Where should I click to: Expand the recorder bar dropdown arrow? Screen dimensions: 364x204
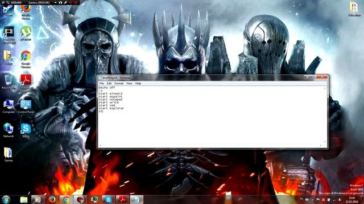[56, 2]
